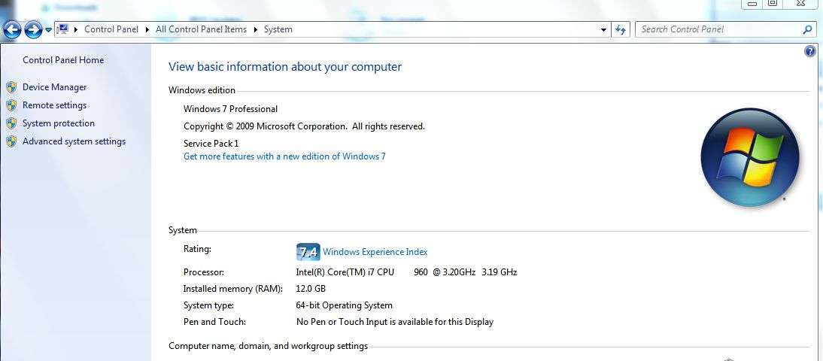Click Get more features with new edition link
Image resolution: width=823 pixels, height=361 pixels.
[x=284, y=156]
